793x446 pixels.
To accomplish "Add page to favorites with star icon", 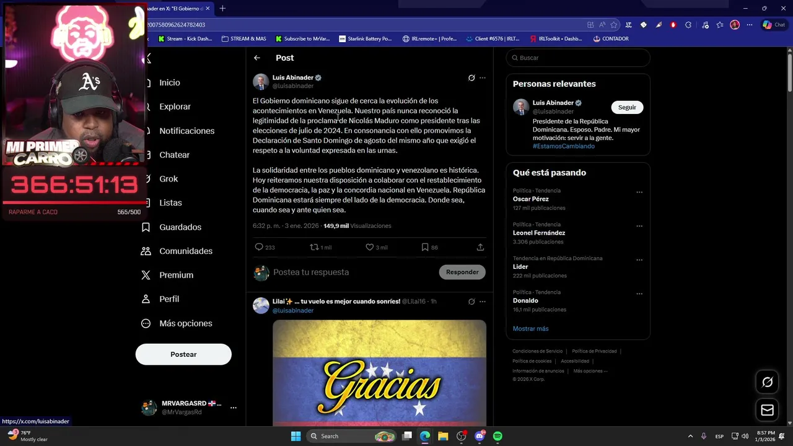I will 614,25.
